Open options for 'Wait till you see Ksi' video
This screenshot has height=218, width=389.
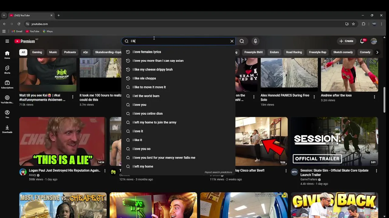click(x=73, y=97)
